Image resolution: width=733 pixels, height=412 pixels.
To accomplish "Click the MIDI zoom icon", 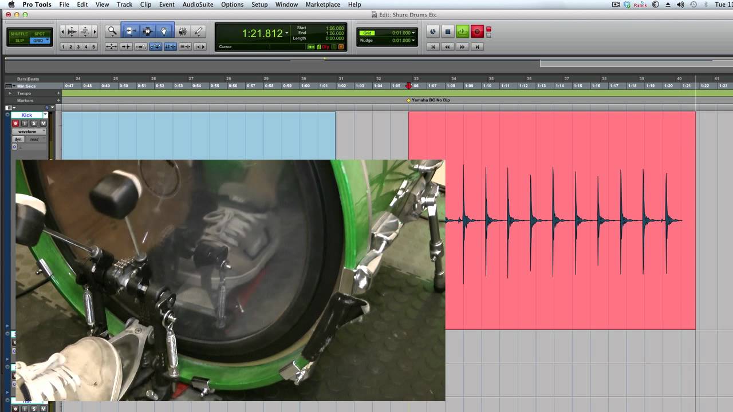I will (x=85, y=31).
